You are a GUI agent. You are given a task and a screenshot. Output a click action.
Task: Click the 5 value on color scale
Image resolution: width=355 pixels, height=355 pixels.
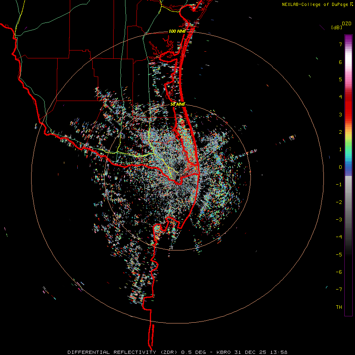pyautogui.click(x=340, y=79)
